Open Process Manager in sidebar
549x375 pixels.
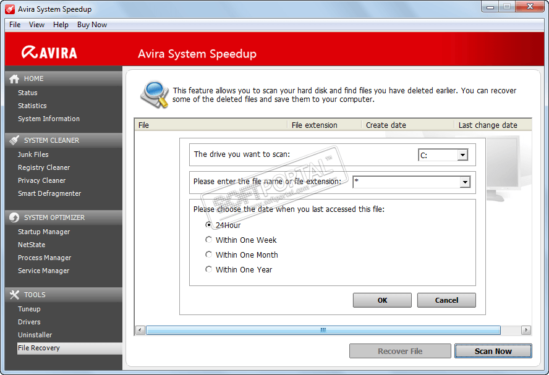click(45, 258)
